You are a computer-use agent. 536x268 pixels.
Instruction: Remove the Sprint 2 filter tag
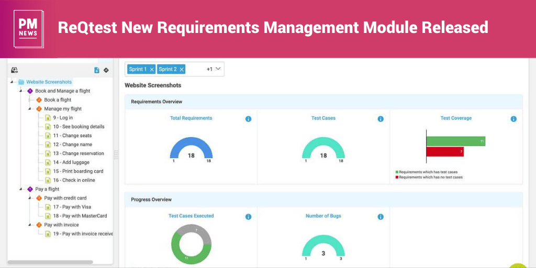coord(182,70)
